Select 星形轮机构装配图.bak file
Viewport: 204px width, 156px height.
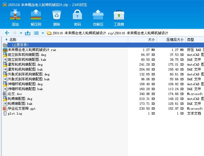pos(25,69)
